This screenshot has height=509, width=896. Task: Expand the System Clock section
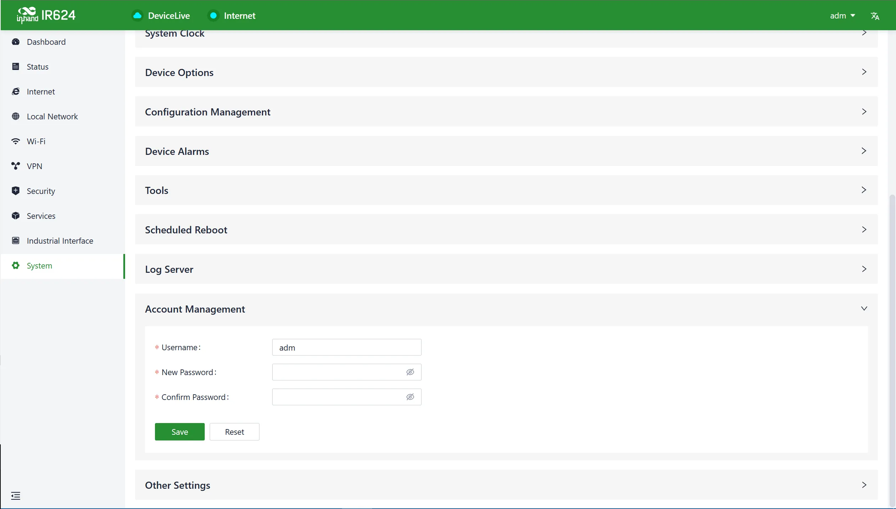pos(506,38)
